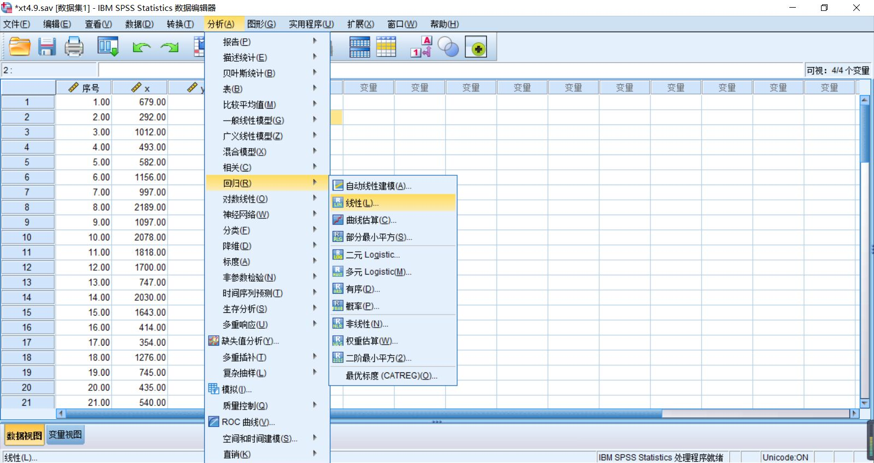Switch to the 数据视图 tab
Viewport: 874px width, 463px height.
coord(24,436)
